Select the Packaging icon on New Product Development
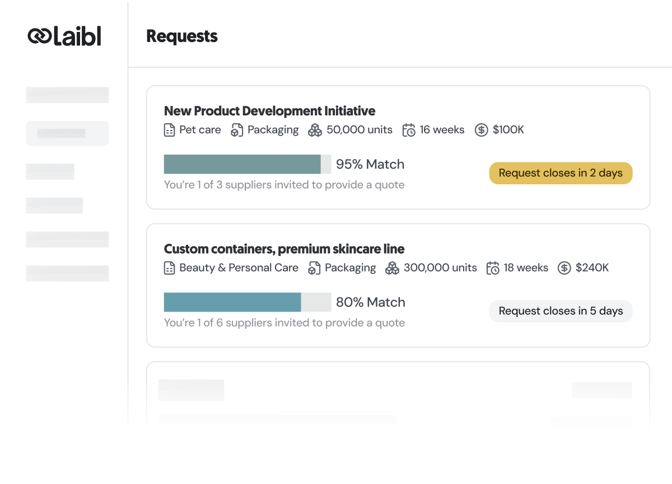The width and height of the screenshot is (672, 484). click(236, 129)
